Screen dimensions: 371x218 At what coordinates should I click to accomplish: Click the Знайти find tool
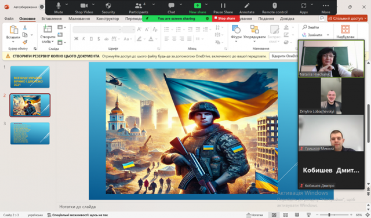[x=311, y=27]
